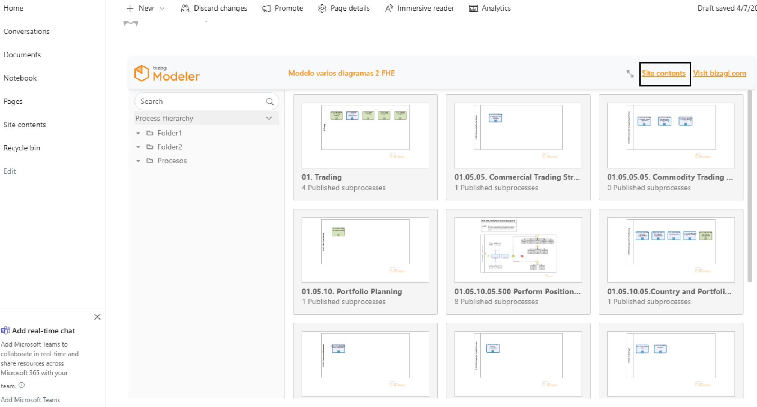Click the '01. Trading' title text

[321, 177]
